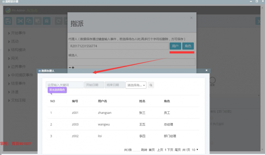Click the 用户 button in 指派 dialog
Viewport: 265px width, 155px height.
pyautogui.click(x=175, y=46)
